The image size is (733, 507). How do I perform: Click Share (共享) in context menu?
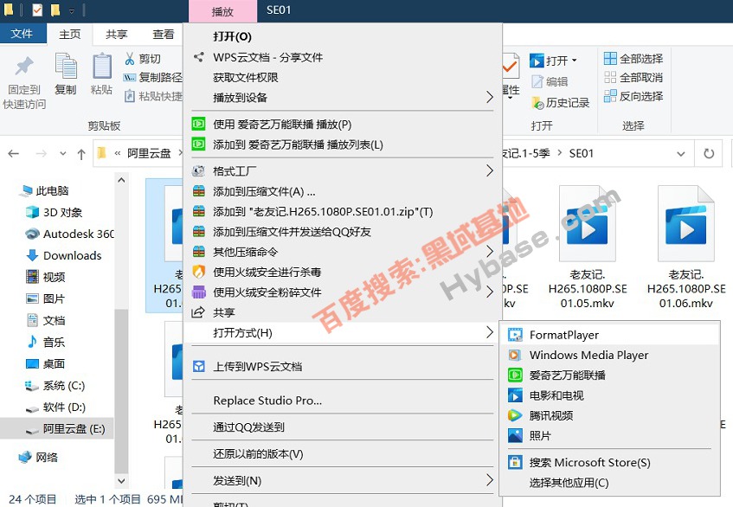342,312
